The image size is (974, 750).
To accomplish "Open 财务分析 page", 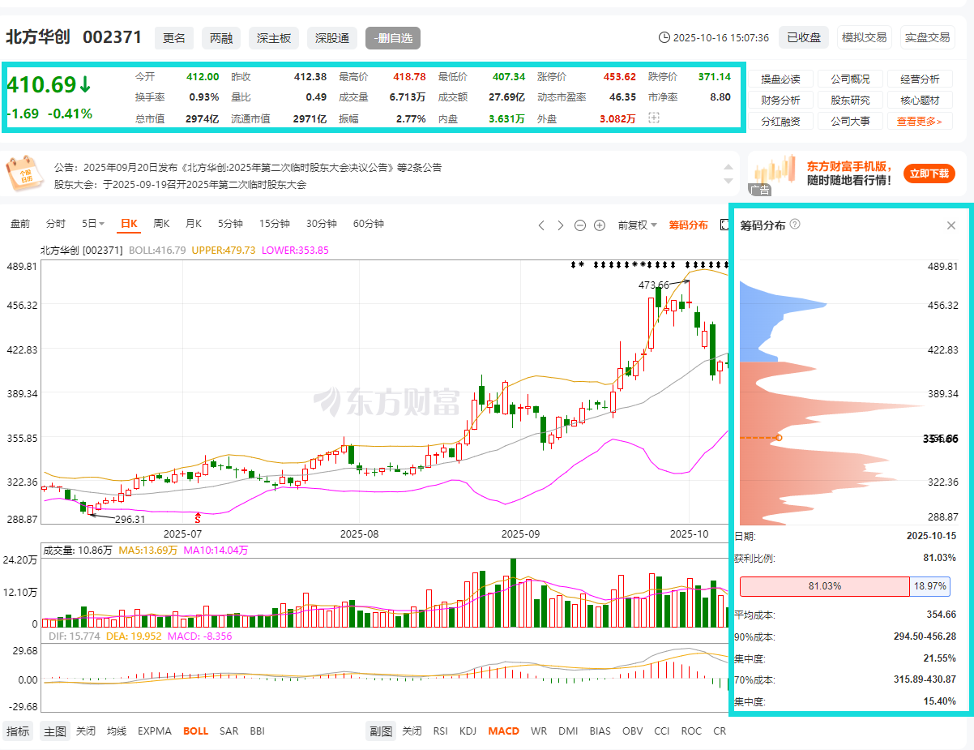I will click(780, 100).
